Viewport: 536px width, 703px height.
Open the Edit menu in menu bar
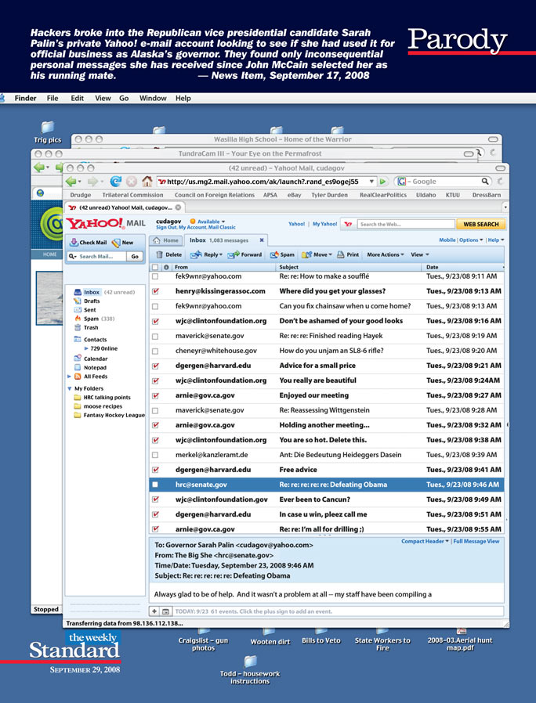[78, 99]
